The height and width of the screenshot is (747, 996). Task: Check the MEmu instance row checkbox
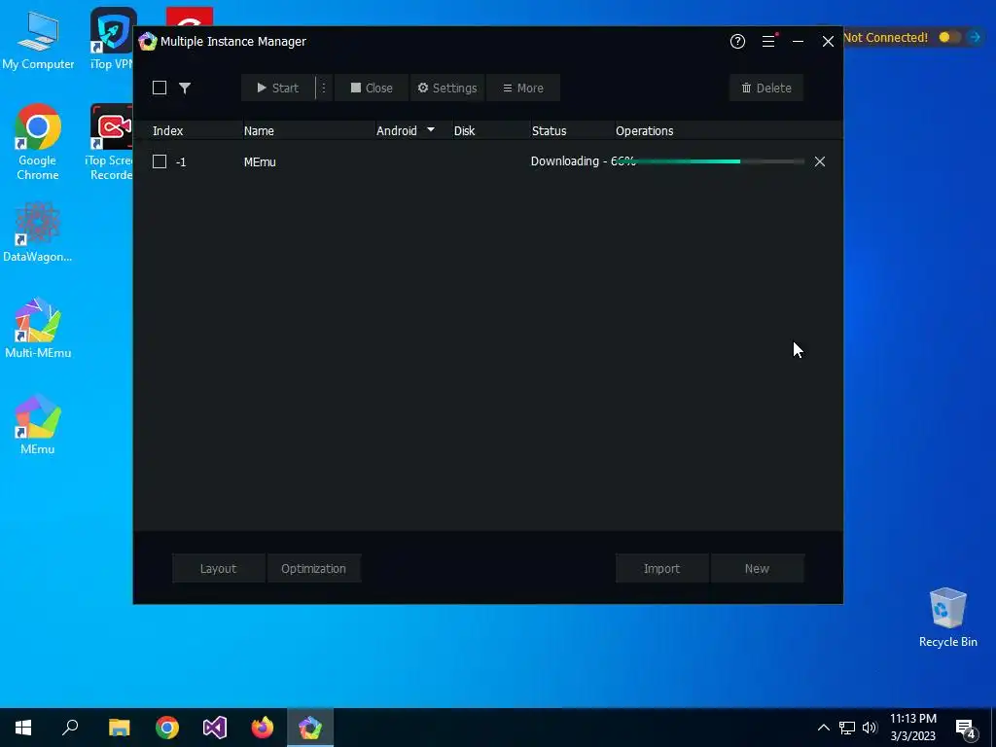[x=160, y=161]
